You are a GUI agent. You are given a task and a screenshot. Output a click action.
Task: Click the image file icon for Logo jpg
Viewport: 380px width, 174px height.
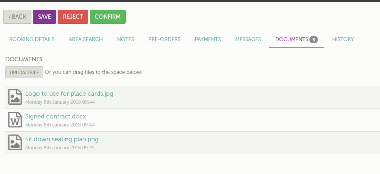coord(15,97)
